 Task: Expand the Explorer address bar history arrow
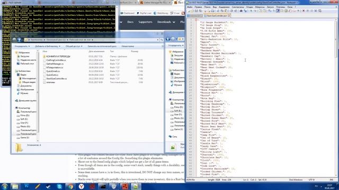[158, 40]
